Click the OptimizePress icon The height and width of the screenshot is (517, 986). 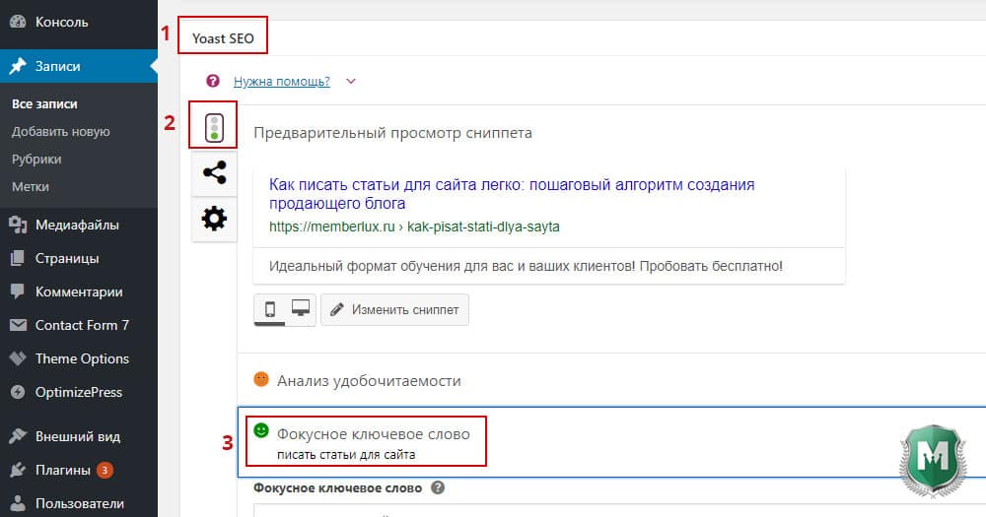click(18, 392)
